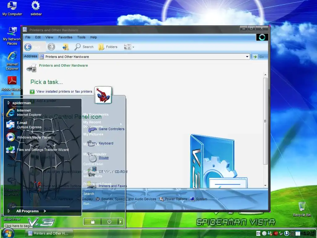This screenshot has width=317, height=238.
Task: Open the sidebar gear desktop icon
Action: click(x=36, y=8)
